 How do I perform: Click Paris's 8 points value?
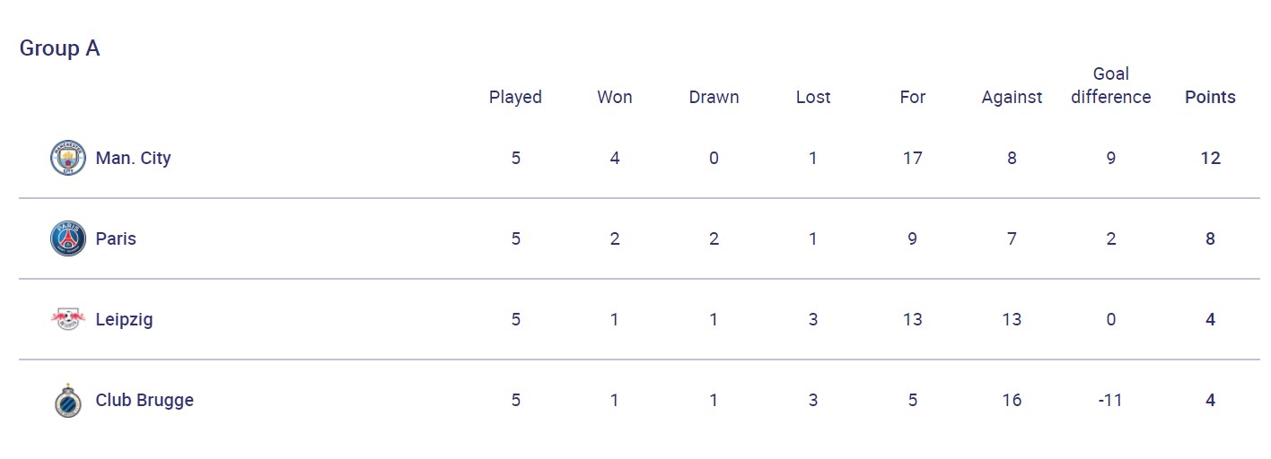pos(1210,238)
